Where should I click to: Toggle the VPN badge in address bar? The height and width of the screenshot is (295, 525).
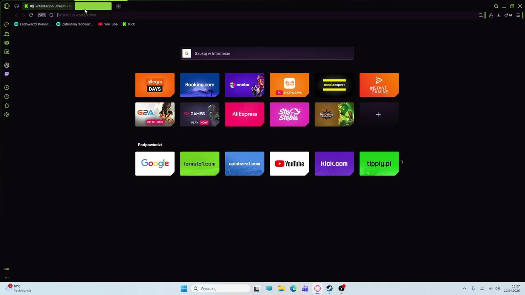coord(42,15)
